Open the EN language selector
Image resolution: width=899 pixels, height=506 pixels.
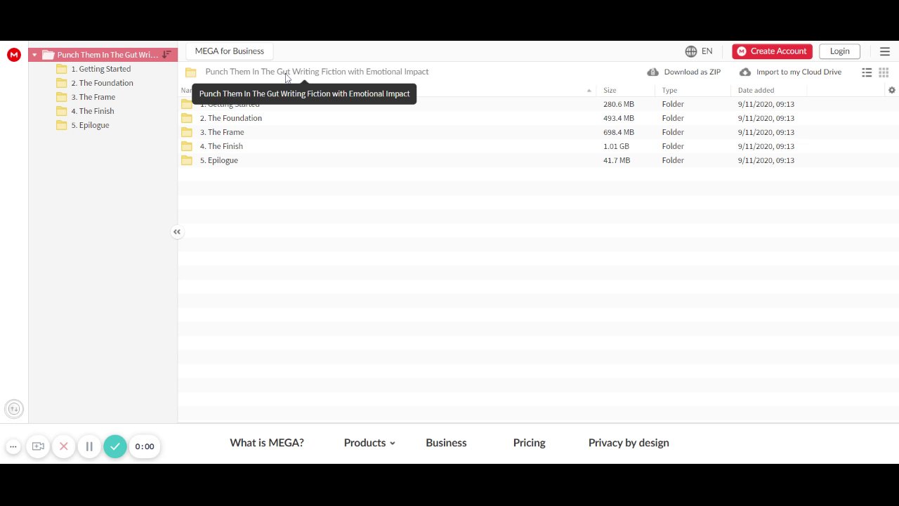click(707, 51)
